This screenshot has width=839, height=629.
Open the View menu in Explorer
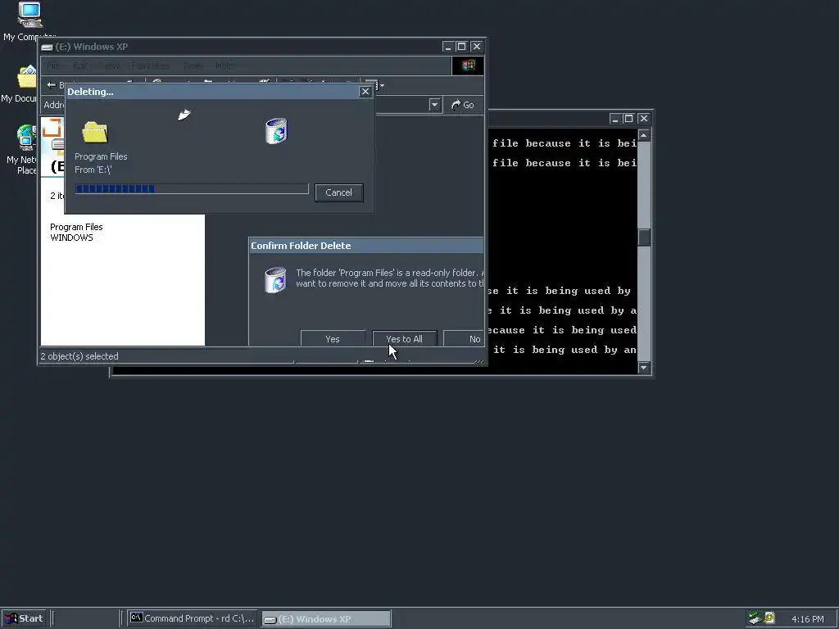[111, 66]
